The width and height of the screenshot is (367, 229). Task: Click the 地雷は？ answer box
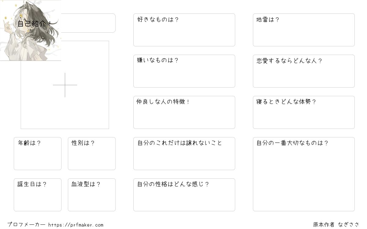[x=304, y=30]
